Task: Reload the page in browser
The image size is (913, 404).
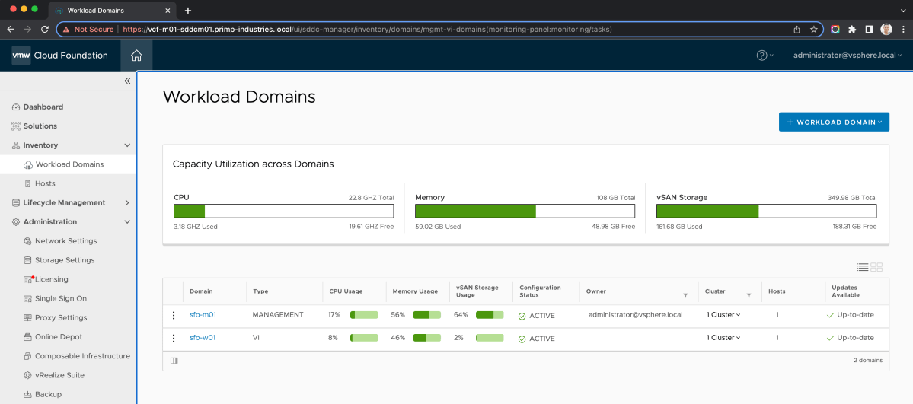Action: click(x=45, y=29)
